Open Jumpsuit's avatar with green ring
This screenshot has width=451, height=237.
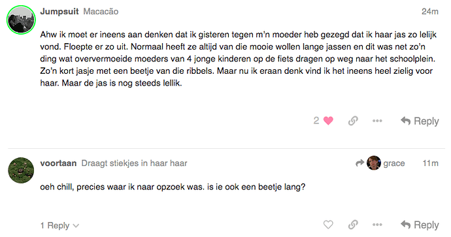click(x=21, y=20)
